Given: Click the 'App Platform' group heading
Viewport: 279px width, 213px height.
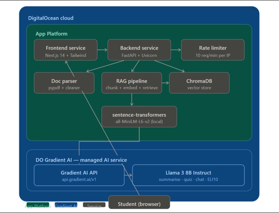Looking at the screenshot, I should coord(51,34).
